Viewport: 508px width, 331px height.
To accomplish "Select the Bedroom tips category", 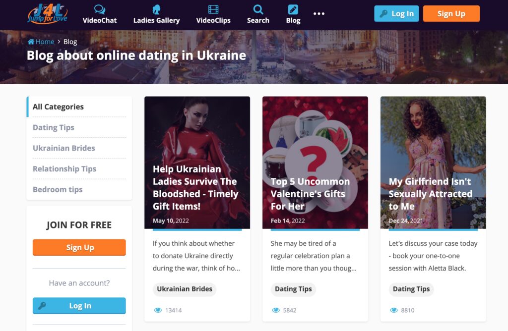I will [x=58, y=190].
